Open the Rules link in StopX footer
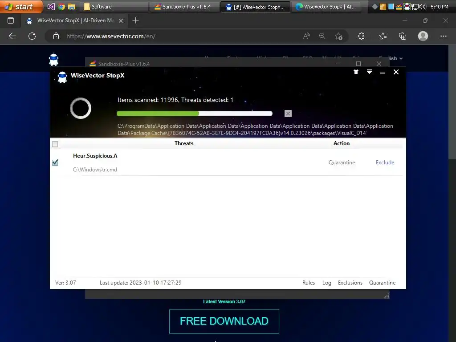The image size is (456, 342). (x=309, y=283)
